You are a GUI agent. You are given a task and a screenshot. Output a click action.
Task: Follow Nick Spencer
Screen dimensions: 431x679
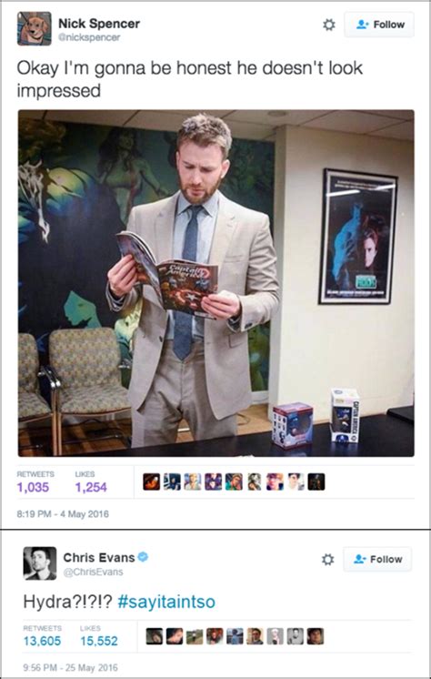(379, 25)
